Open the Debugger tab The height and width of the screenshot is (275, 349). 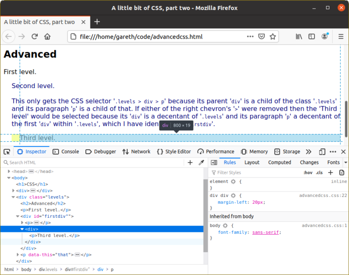tap(100, 152)
